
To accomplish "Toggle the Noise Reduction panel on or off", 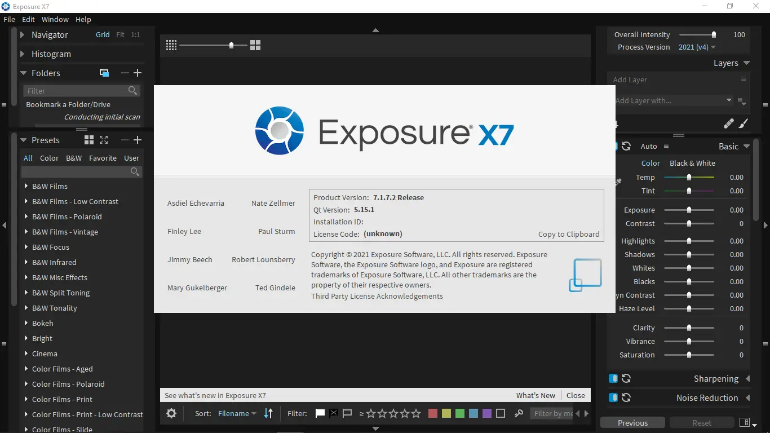I will (x=613, y=397).
